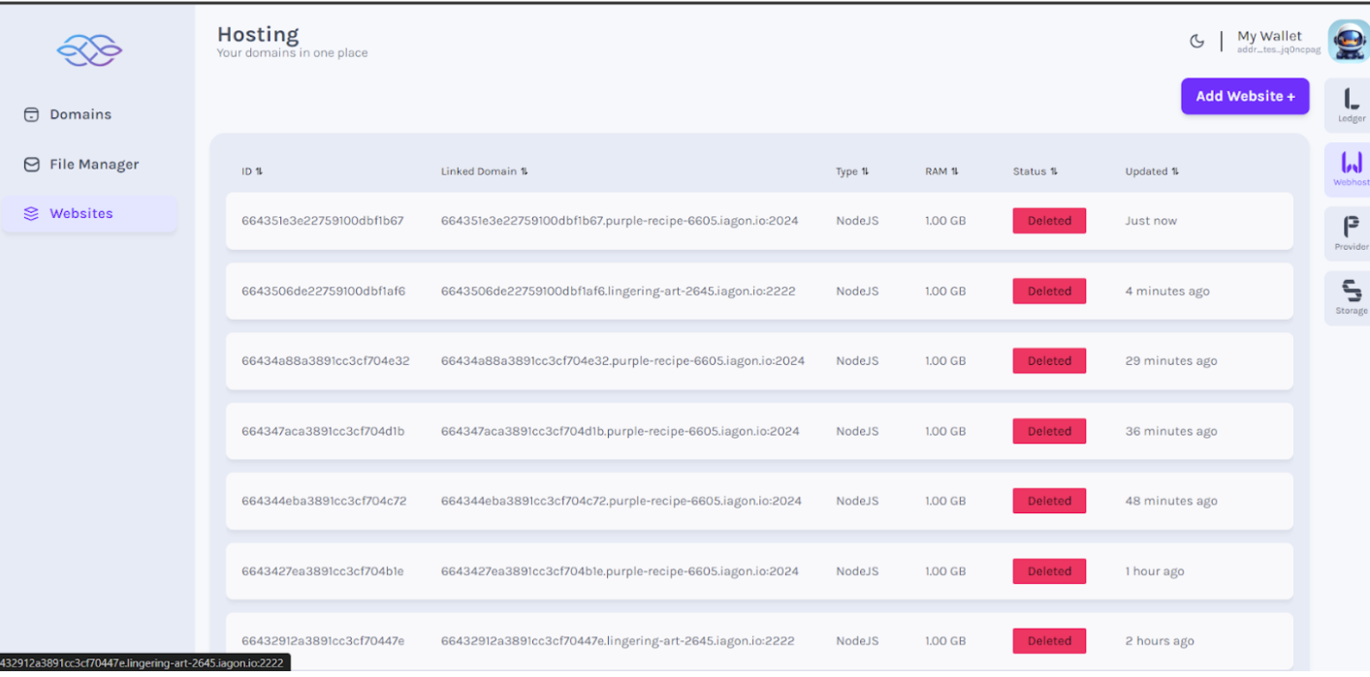Screen dimensions: 1370x677
Task: Sort the table by ID column
Action: [x=252, y=171]
